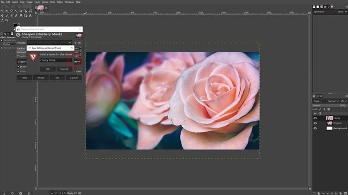This screenshot has height=195, width=348.
Task: Select the Text tool
Action: [30, 16]
